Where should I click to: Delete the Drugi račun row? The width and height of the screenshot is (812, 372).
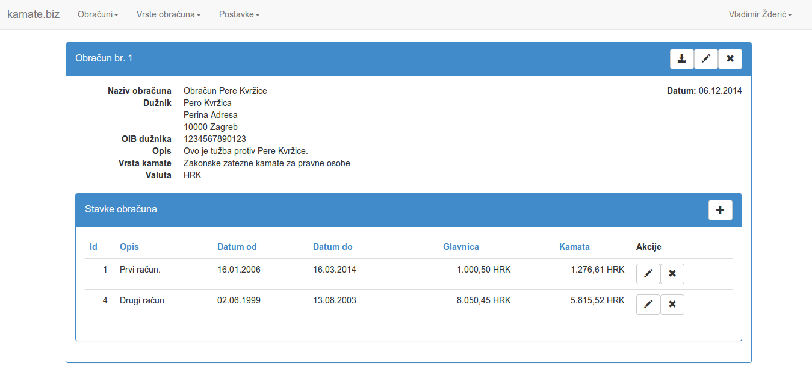tap(672, 305)
